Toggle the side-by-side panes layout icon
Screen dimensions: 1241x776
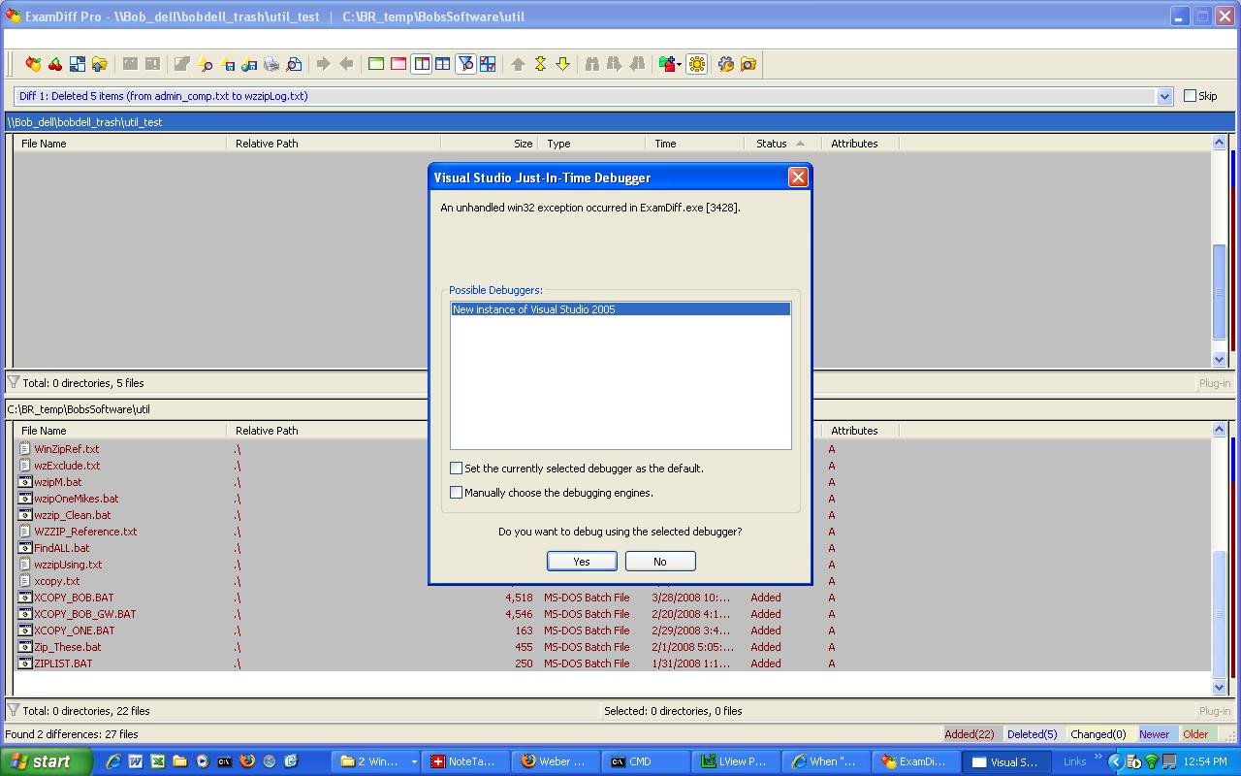[x=421, y=64]
